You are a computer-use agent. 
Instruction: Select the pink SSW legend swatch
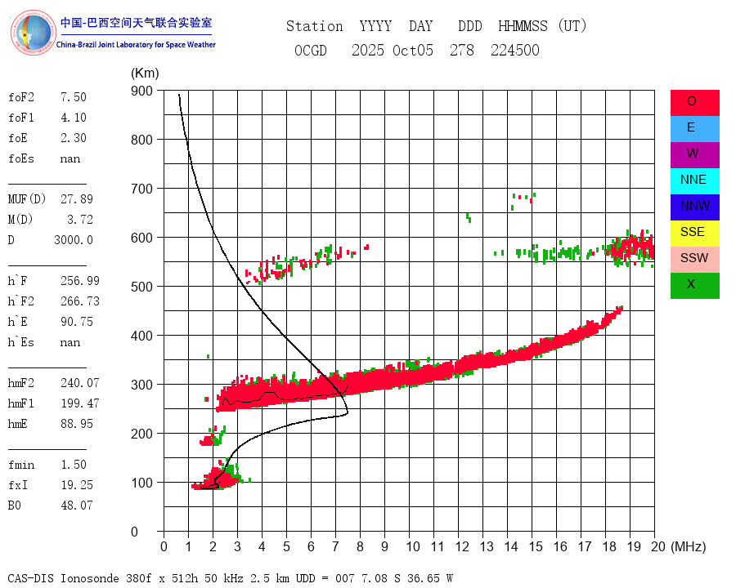pyautogui.click(x=694, y=260)
